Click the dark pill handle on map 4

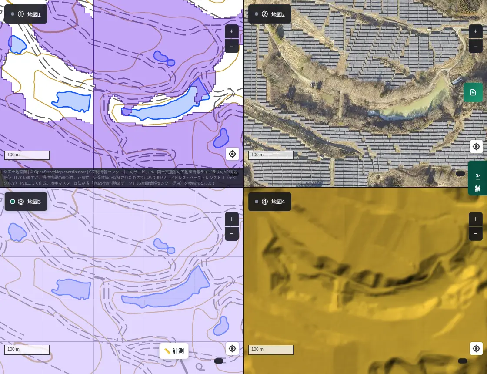point(463,361)
